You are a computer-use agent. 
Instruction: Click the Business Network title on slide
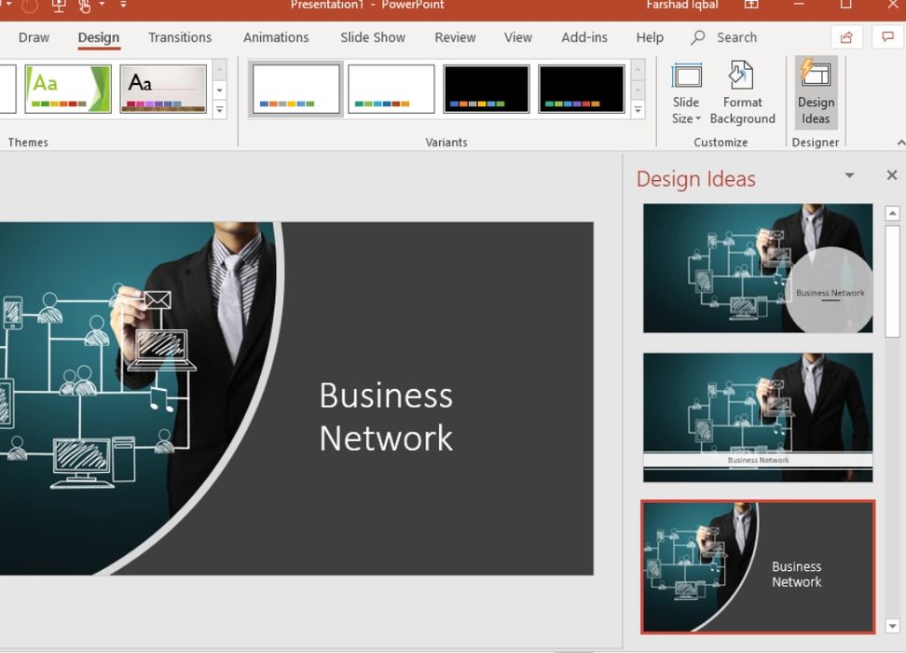386,416
